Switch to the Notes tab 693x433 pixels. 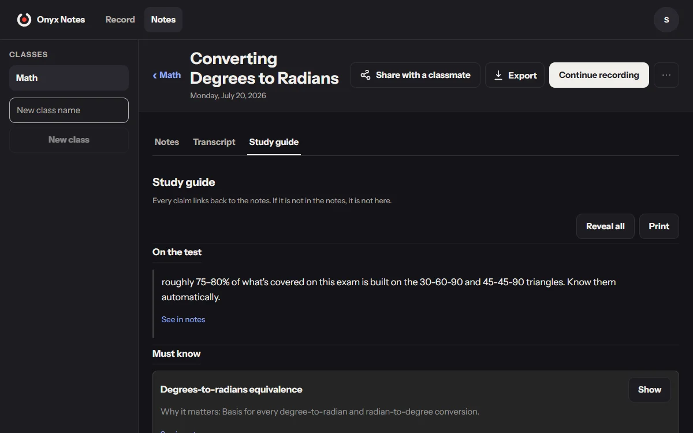[x=167, y=142]
